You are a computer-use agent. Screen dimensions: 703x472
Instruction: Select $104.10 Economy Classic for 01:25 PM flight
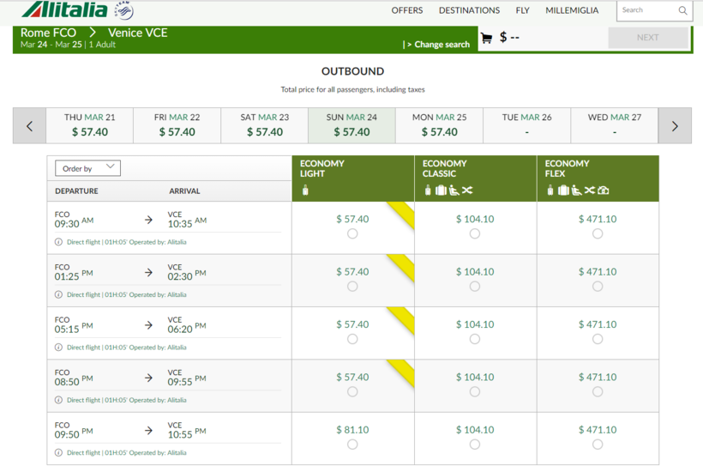(x=475, y=287)
